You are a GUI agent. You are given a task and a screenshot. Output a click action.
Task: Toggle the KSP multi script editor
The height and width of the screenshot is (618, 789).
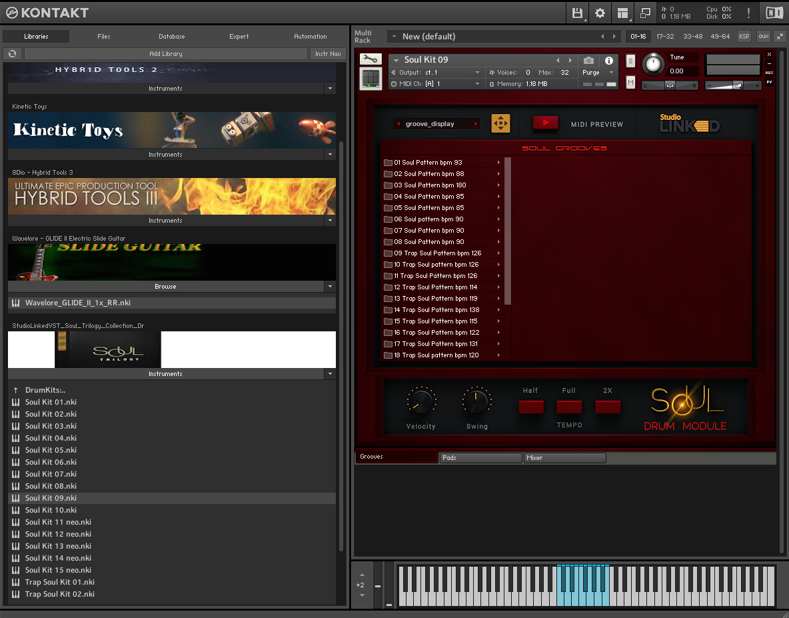pos(744,36)
